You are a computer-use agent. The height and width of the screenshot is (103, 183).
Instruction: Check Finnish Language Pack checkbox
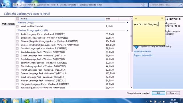click(x=17, y=66)
